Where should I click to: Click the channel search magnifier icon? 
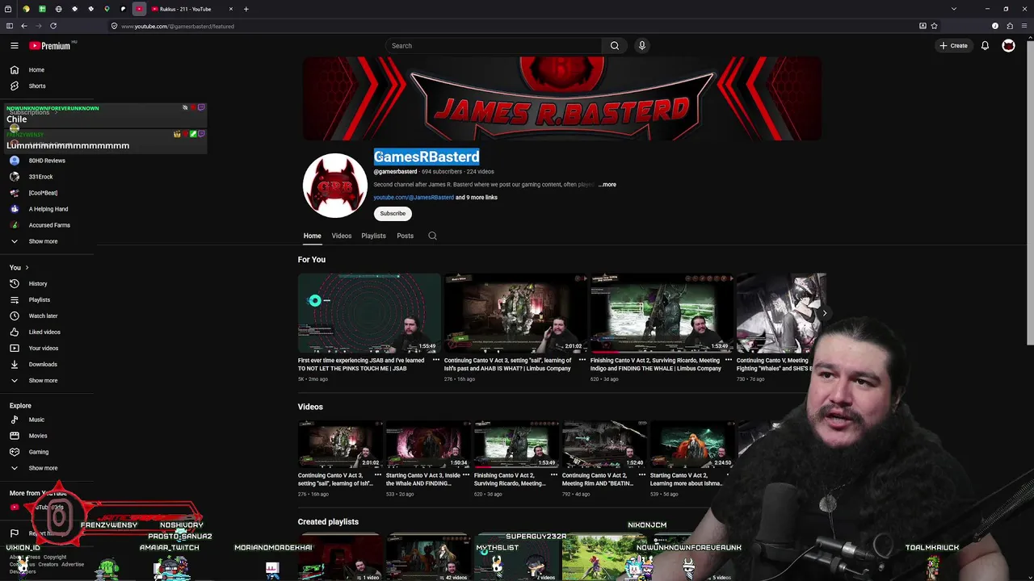pyautogui.click(x=432, y=236)
